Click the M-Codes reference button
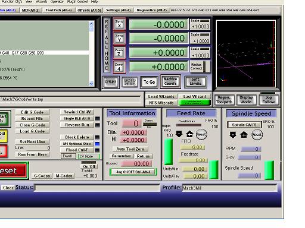The height and width of the screenshot is (228, 305). click(64, 176)
